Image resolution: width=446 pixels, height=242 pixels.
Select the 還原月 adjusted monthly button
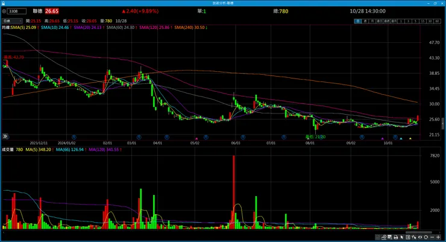(x=394, y=21)
